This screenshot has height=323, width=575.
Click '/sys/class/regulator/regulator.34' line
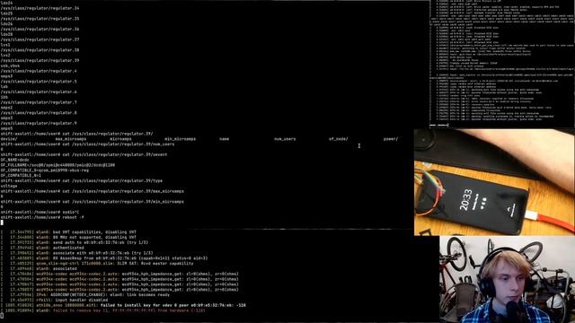[x=40, y=8]
